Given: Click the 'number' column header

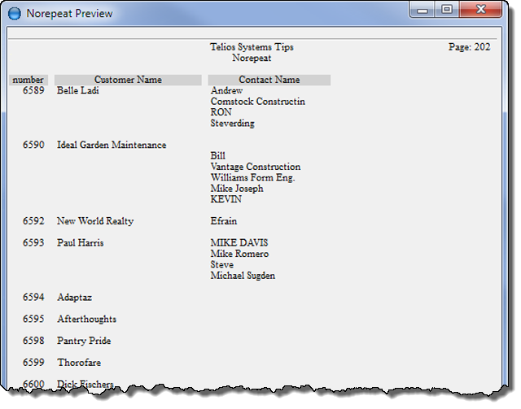Looking at the screenshot, I should click(x=28, y=80).
